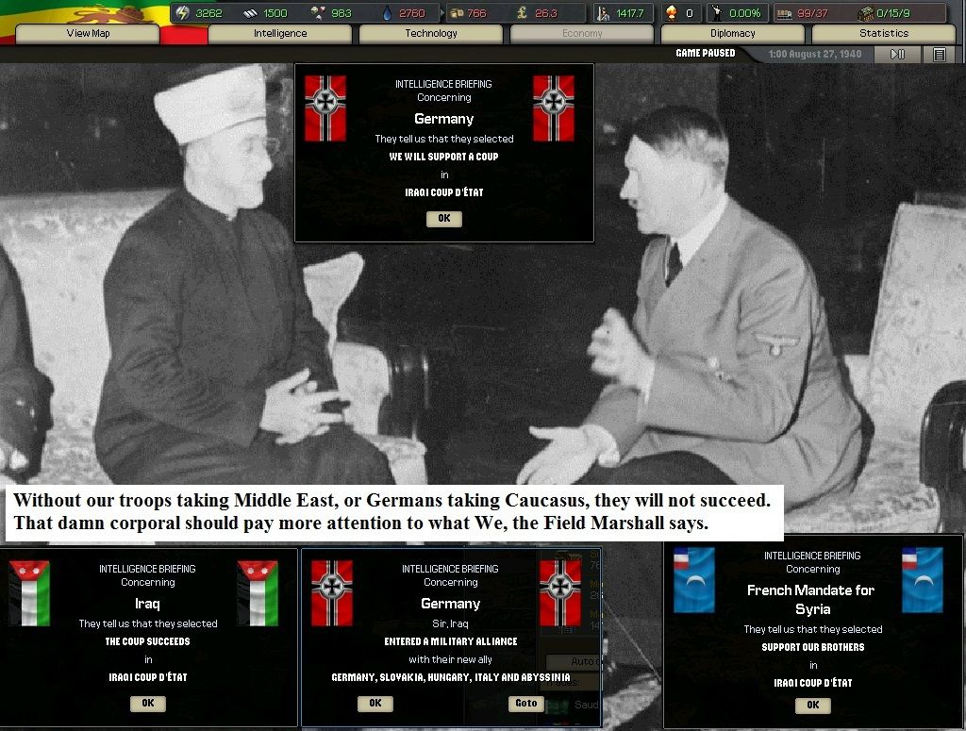Select the View Map tab
The image size is (966, 731).
(x=88, y=34)
